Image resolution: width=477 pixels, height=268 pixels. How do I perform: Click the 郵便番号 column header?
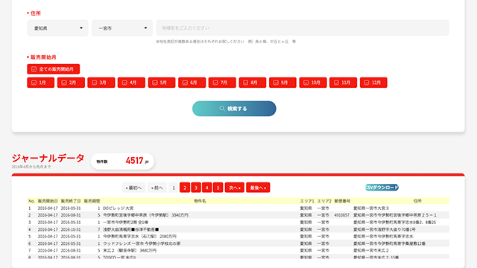[x=342, y=201]
